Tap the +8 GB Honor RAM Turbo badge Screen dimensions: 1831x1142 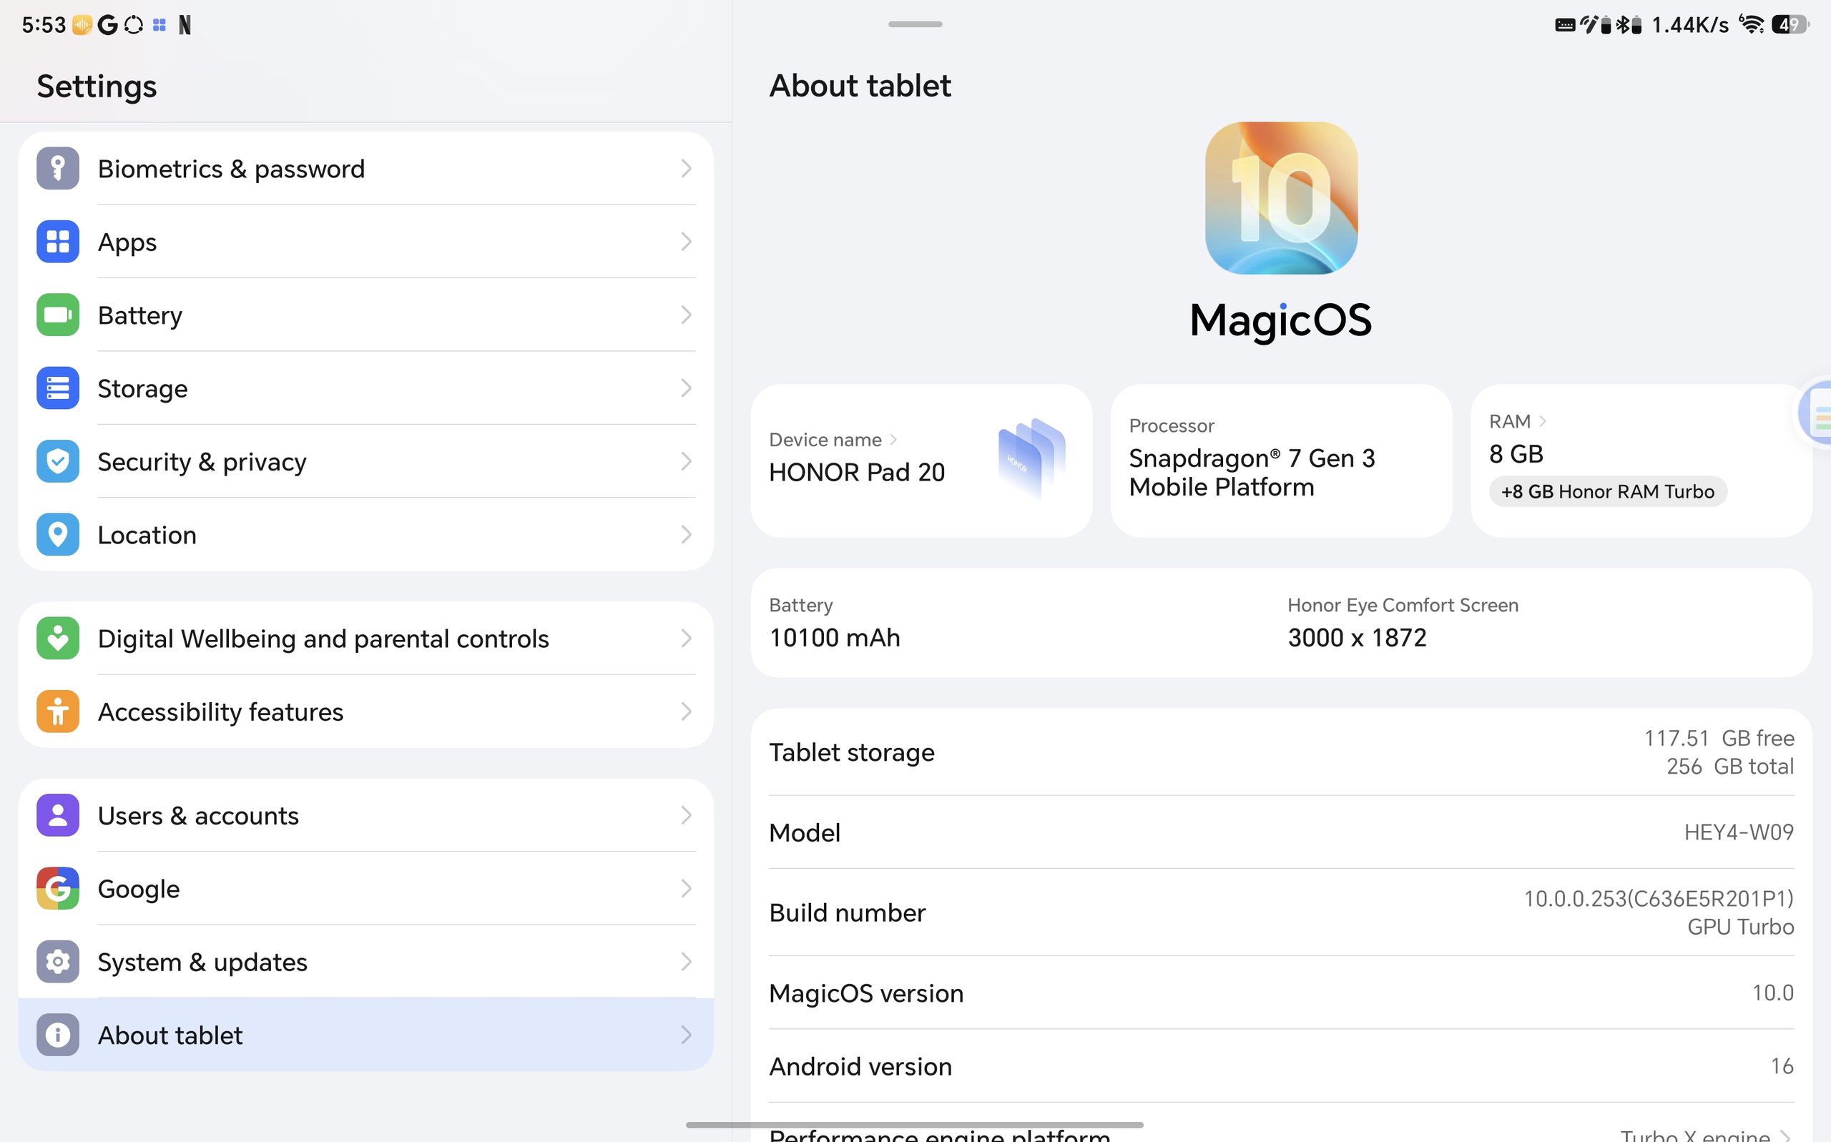pos(1607,492)
